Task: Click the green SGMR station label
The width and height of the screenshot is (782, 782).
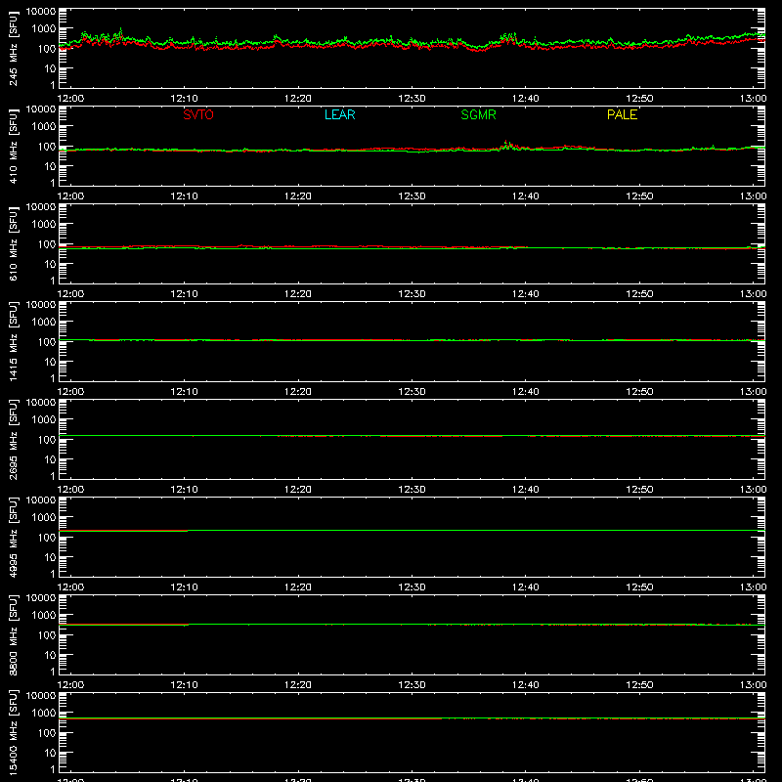Action: [478, 114]
